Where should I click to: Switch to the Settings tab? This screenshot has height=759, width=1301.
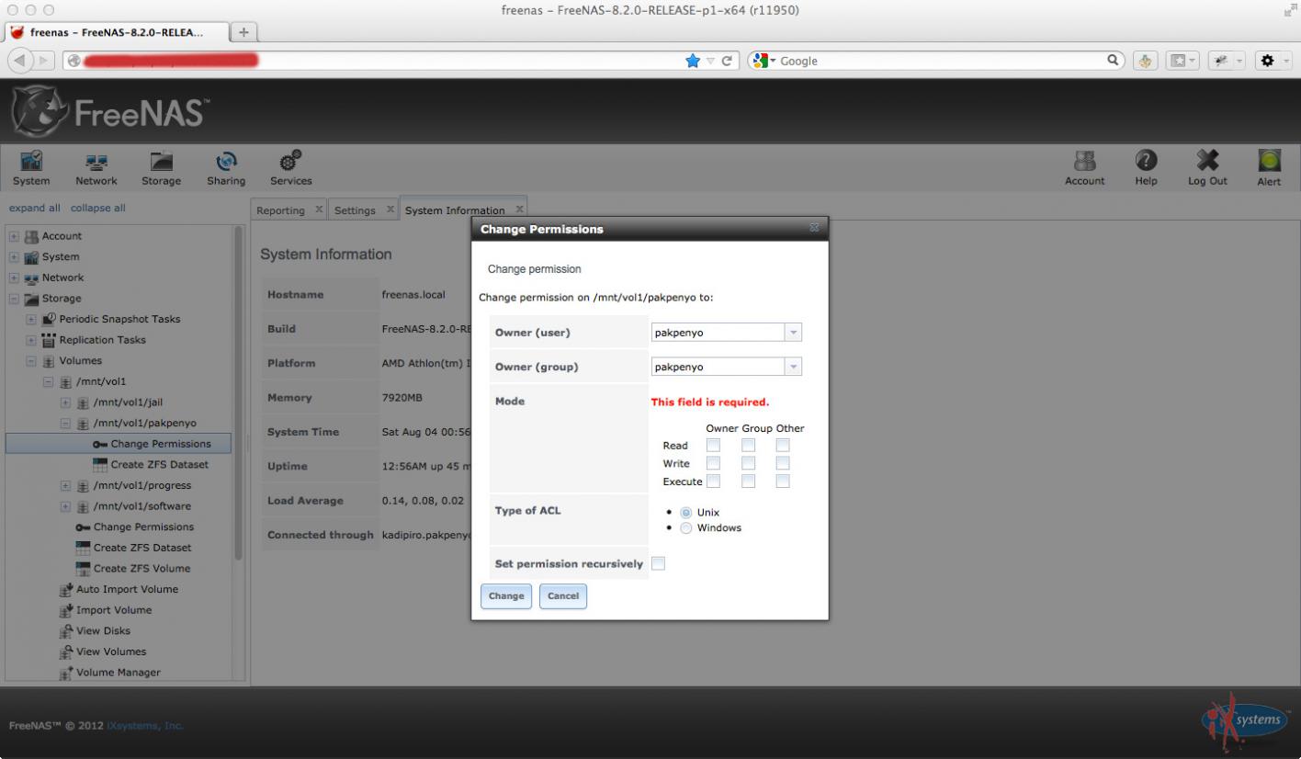(x=355, y=210)
